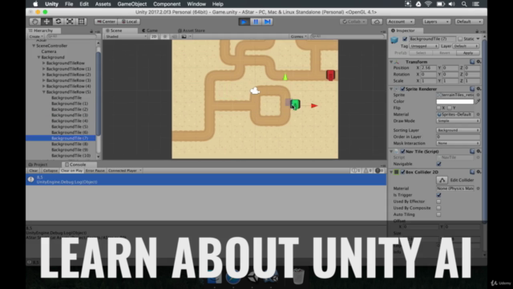Open the Sprite Renderer Color swatch
513x289 pixels.
[454, 101]
